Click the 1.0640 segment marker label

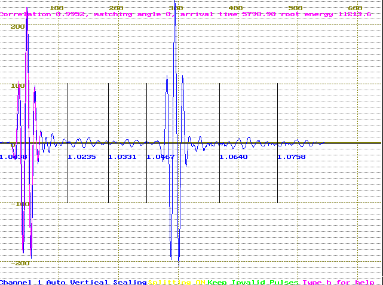pos(233,157)
